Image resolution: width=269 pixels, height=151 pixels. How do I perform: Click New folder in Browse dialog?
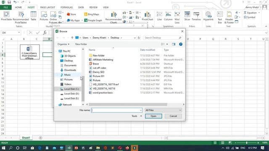(81, 44)
